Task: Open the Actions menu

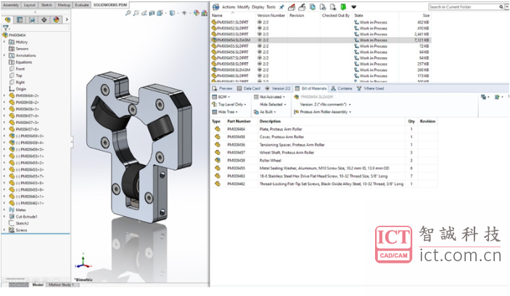Action: [229, 7]
